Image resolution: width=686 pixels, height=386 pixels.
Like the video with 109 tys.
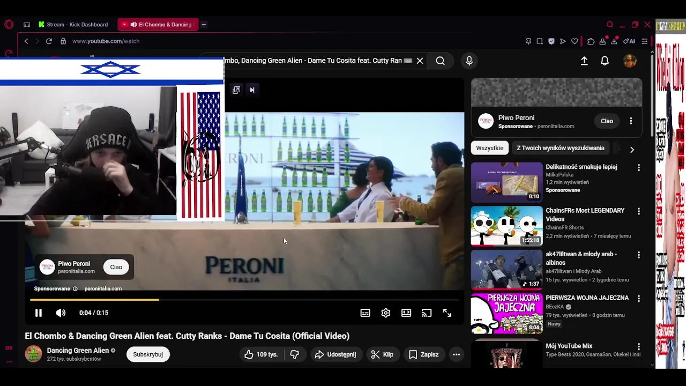pos(261,354)
